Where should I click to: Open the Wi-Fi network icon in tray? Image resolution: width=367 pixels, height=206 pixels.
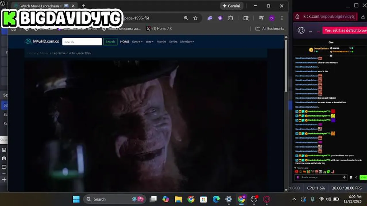click(321, 199)
